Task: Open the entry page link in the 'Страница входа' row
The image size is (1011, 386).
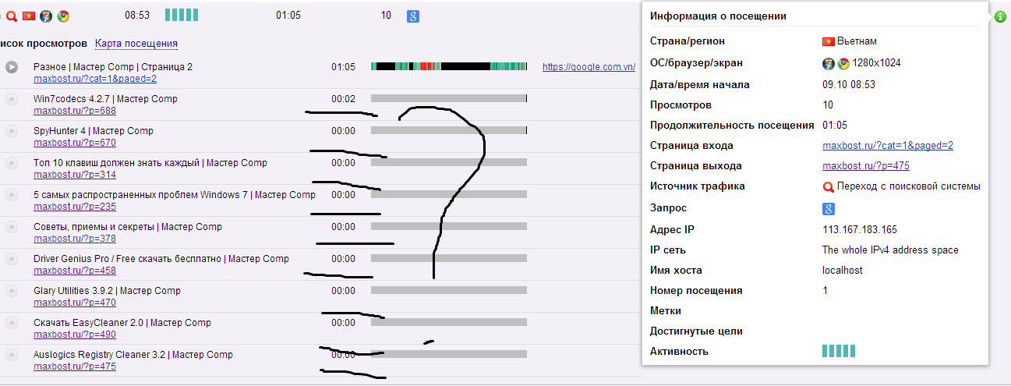Action: coord(888,146)
